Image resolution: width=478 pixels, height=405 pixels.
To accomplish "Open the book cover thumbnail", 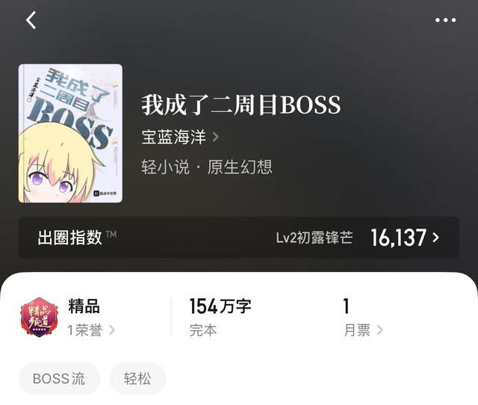I will click(70, 133).
